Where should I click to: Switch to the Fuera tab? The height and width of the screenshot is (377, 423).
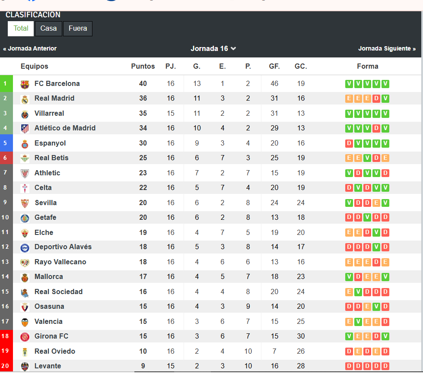coord(78,29)
